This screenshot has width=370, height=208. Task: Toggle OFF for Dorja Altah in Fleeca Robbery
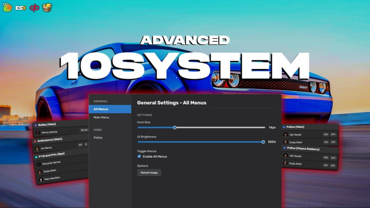point(333,165)
